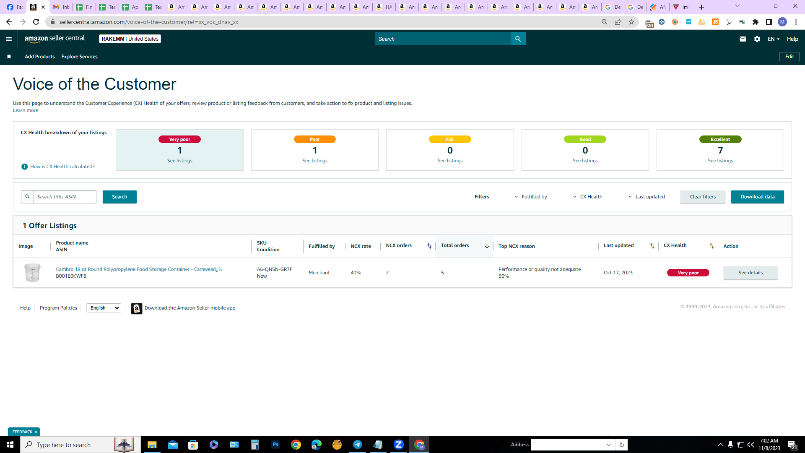Expand the CX Health filter dropdown

pyautogui.click(x=587, y=197)
